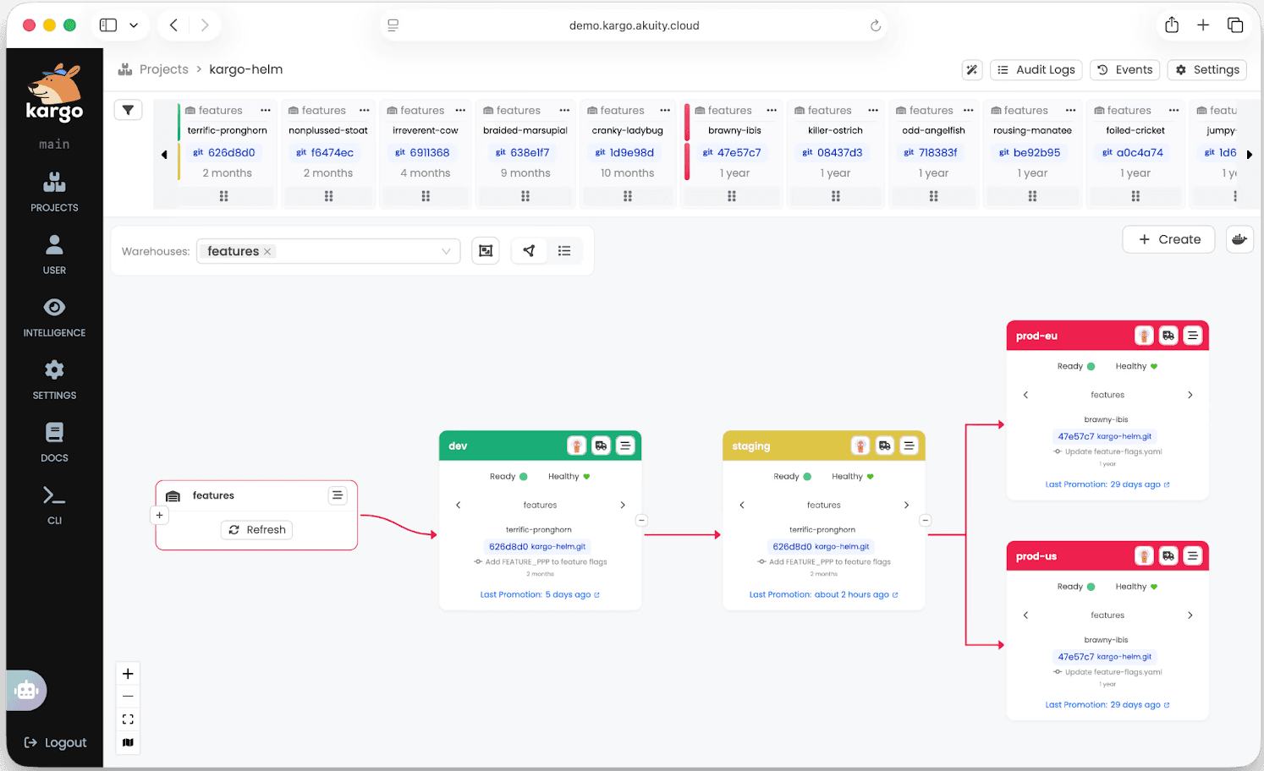Image resolution: width=1264 pixels, height=771 pixels.
Task: Open the Warehouses features dropdown
Action: point(328,251)
